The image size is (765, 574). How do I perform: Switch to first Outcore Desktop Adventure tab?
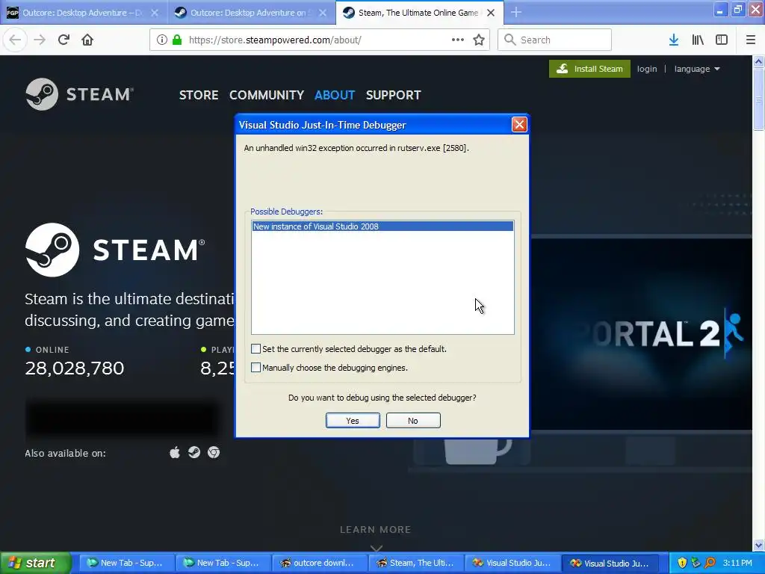84,13
